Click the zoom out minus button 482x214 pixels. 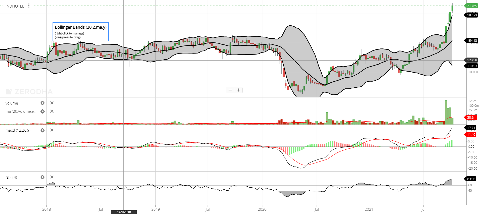230,90
